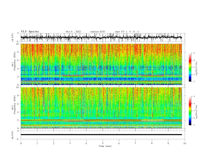Click the lower color bar log(PSD) label
Viewport: 208px width, 161px height.
click(196, 112)
